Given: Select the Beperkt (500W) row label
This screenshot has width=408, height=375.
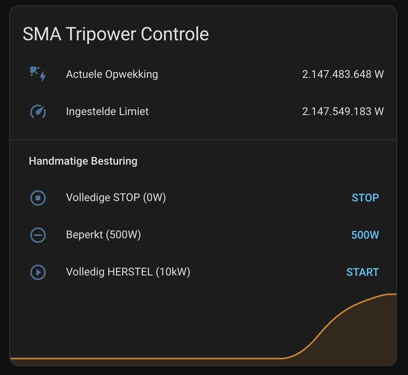Looking at the screenshot, I should (x=103, y=235).
